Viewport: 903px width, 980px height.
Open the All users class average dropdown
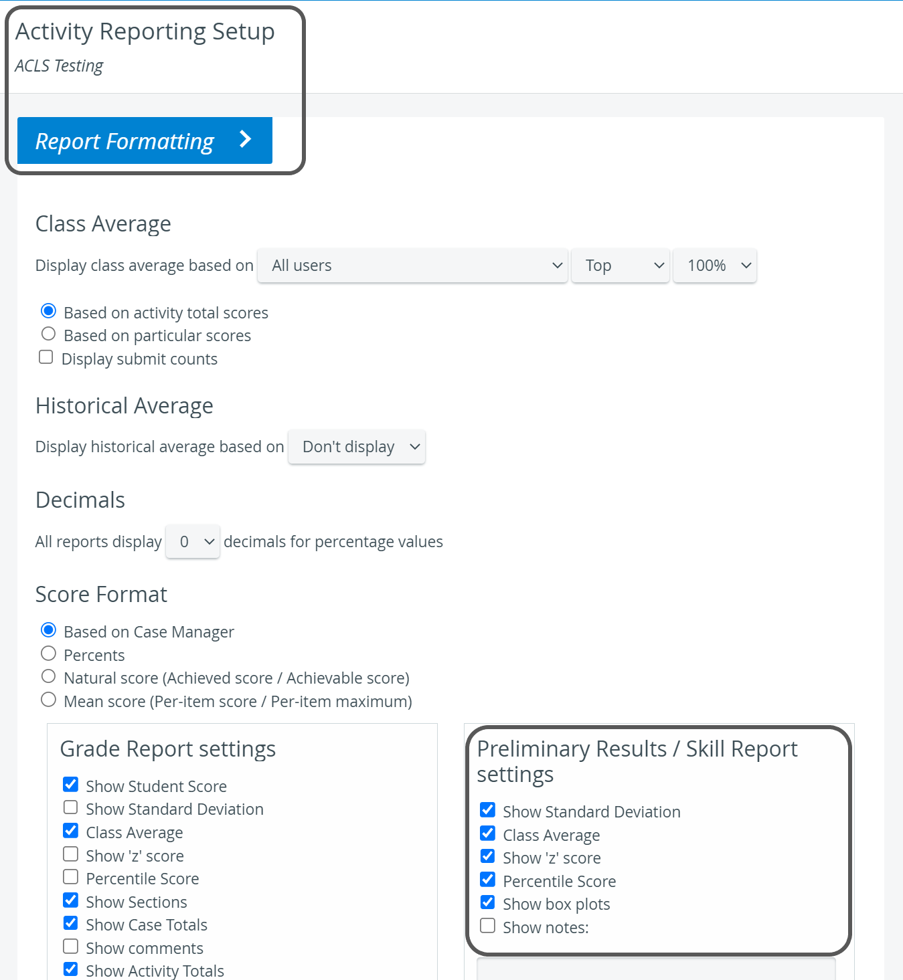(x=412, y=266)
